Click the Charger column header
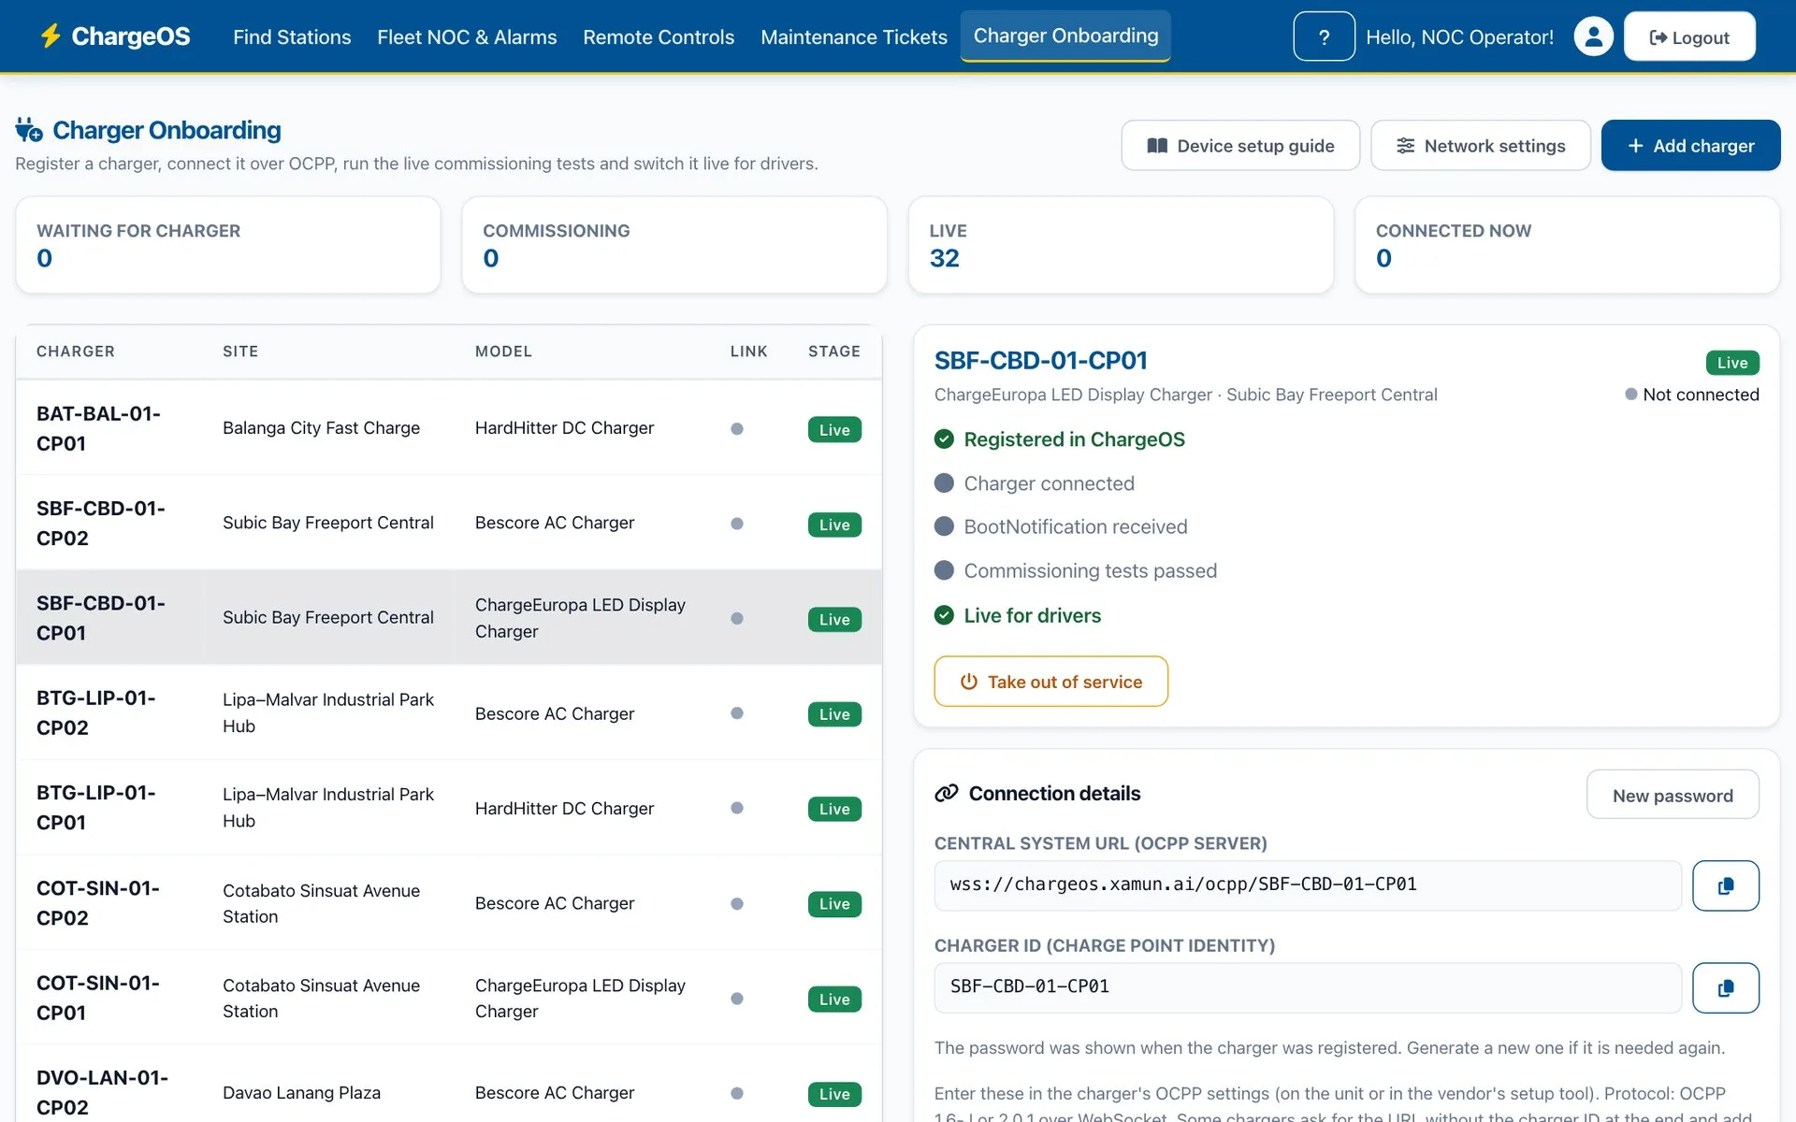Image resolution: width=1796 pixels, height=1122 pixels. click(76, 352)
